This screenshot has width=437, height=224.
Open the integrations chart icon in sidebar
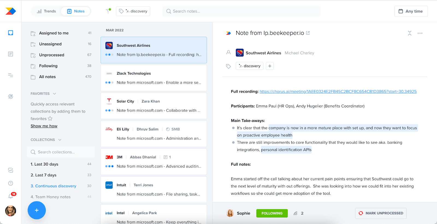11,170
